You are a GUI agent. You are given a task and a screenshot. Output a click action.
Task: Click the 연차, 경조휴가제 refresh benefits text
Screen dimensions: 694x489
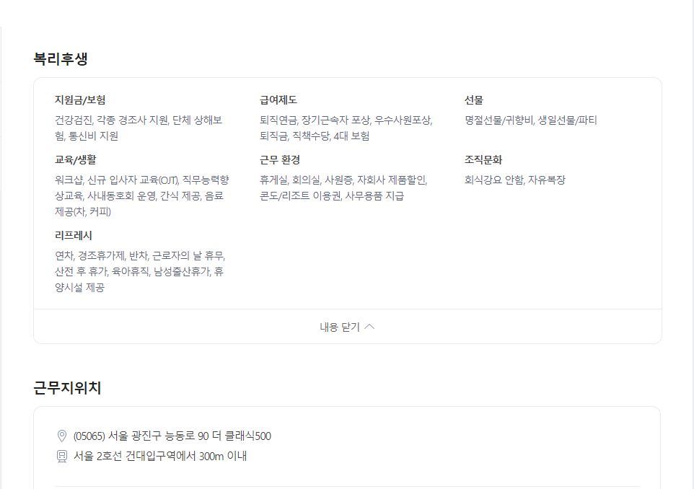pyautogui.click(x=90, y=255)
